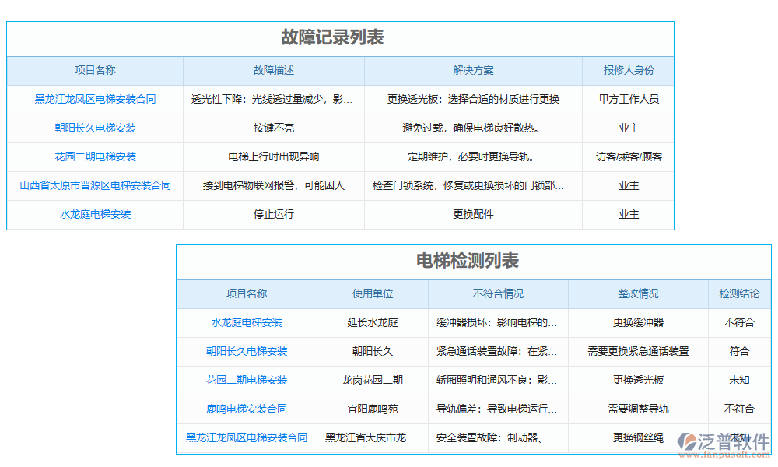Select the 报修人身份 column header
This screenshot has width=778, height=467.
[x=629, y=70]
